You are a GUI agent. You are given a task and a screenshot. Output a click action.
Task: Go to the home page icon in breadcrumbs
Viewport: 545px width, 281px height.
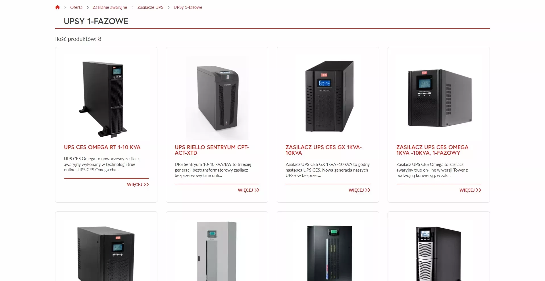pyautogui.click(x=57, y=7)
